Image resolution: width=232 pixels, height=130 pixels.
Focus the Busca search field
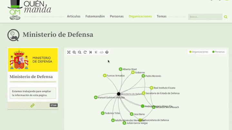click(x=205, y=17)
